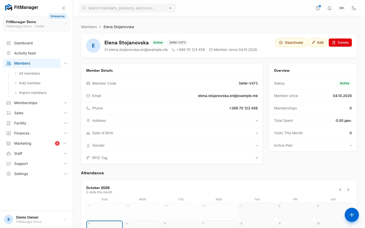Select Import members menu item
The height and width of the screenshot is (228, 365).
33,93
